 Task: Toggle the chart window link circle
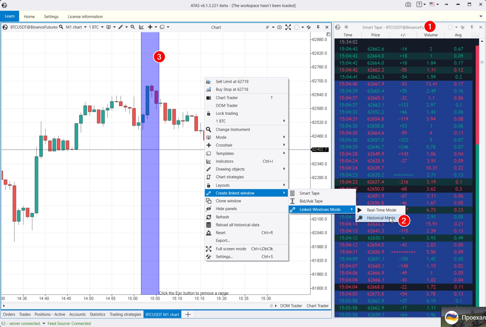click(x=297, y=27)
